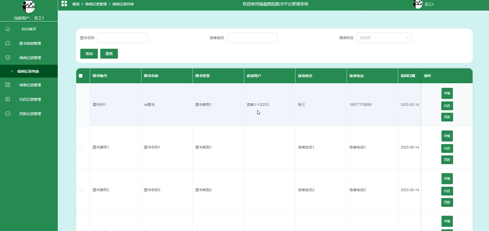Click the grid menu icon in header
Screen dimensions: 489x231
64,4
